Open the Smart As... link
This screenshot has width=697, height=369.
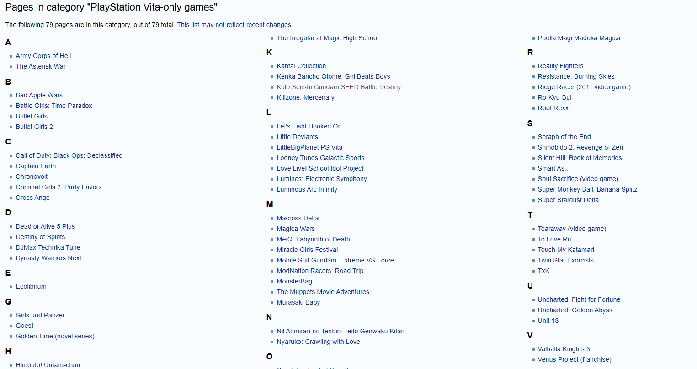553,168
